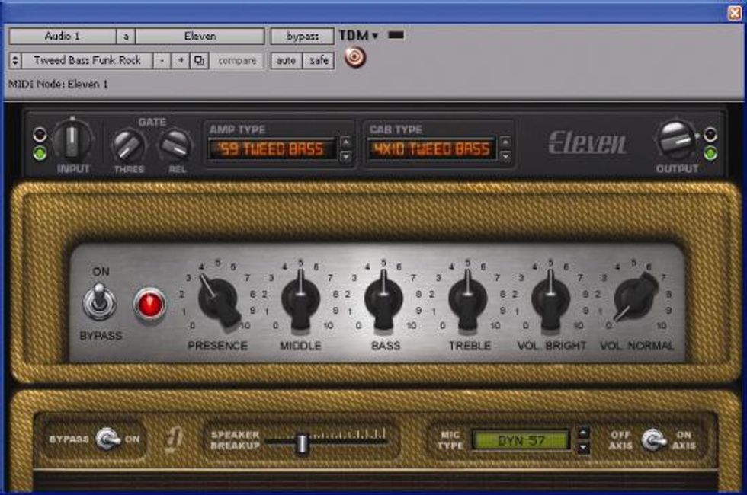This screenshot has width=747, height=495.
Task: Open the TDM format dropdown
Action: point(359,36)
